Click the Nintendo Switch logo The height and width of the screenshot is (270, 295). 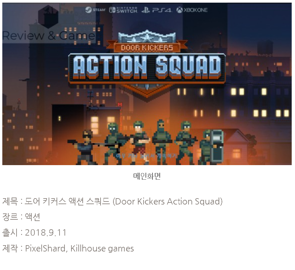coord(123,10)
